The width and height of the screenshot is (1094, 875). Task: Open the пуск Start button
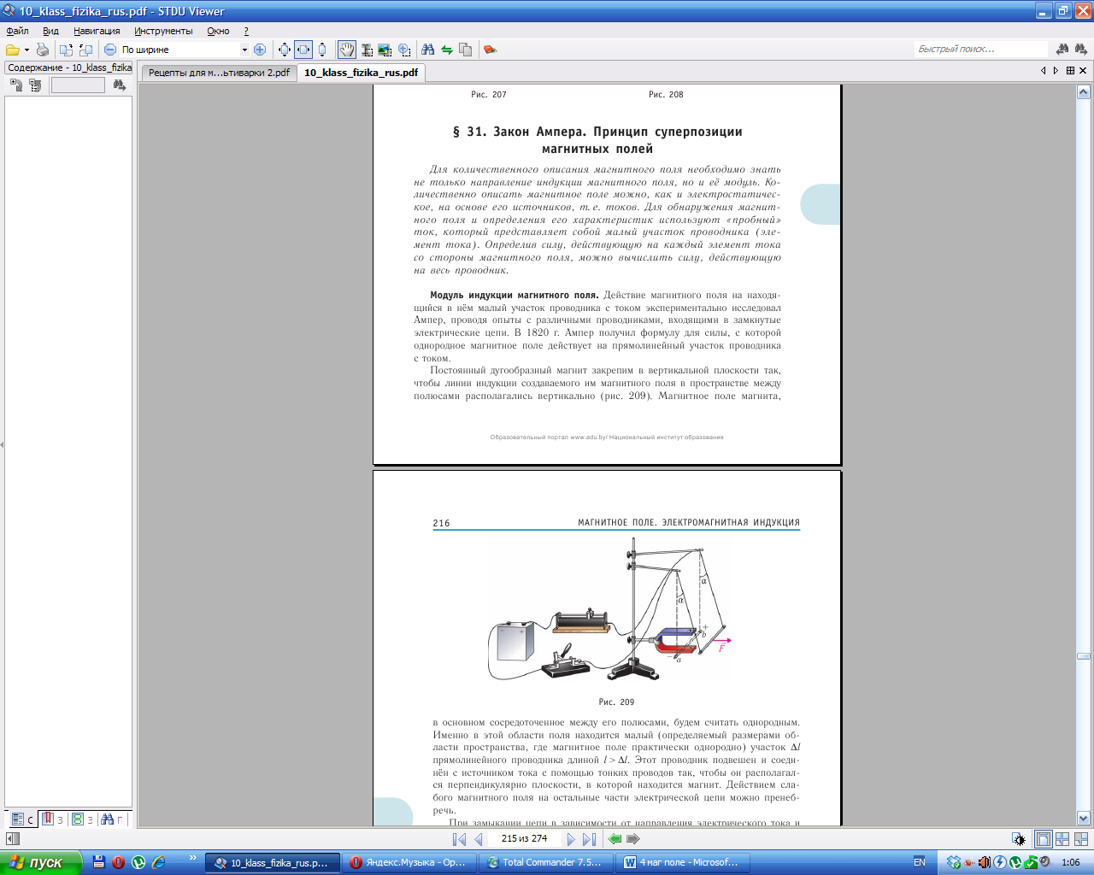[x=41, y=862]
